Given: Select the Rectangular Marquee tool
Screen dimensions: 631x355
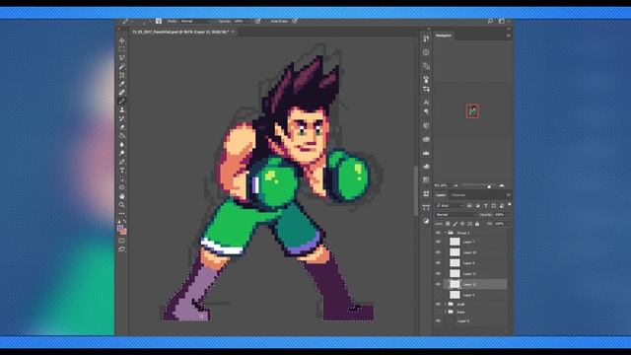Looking at the screenshot, I should point(121,49).
